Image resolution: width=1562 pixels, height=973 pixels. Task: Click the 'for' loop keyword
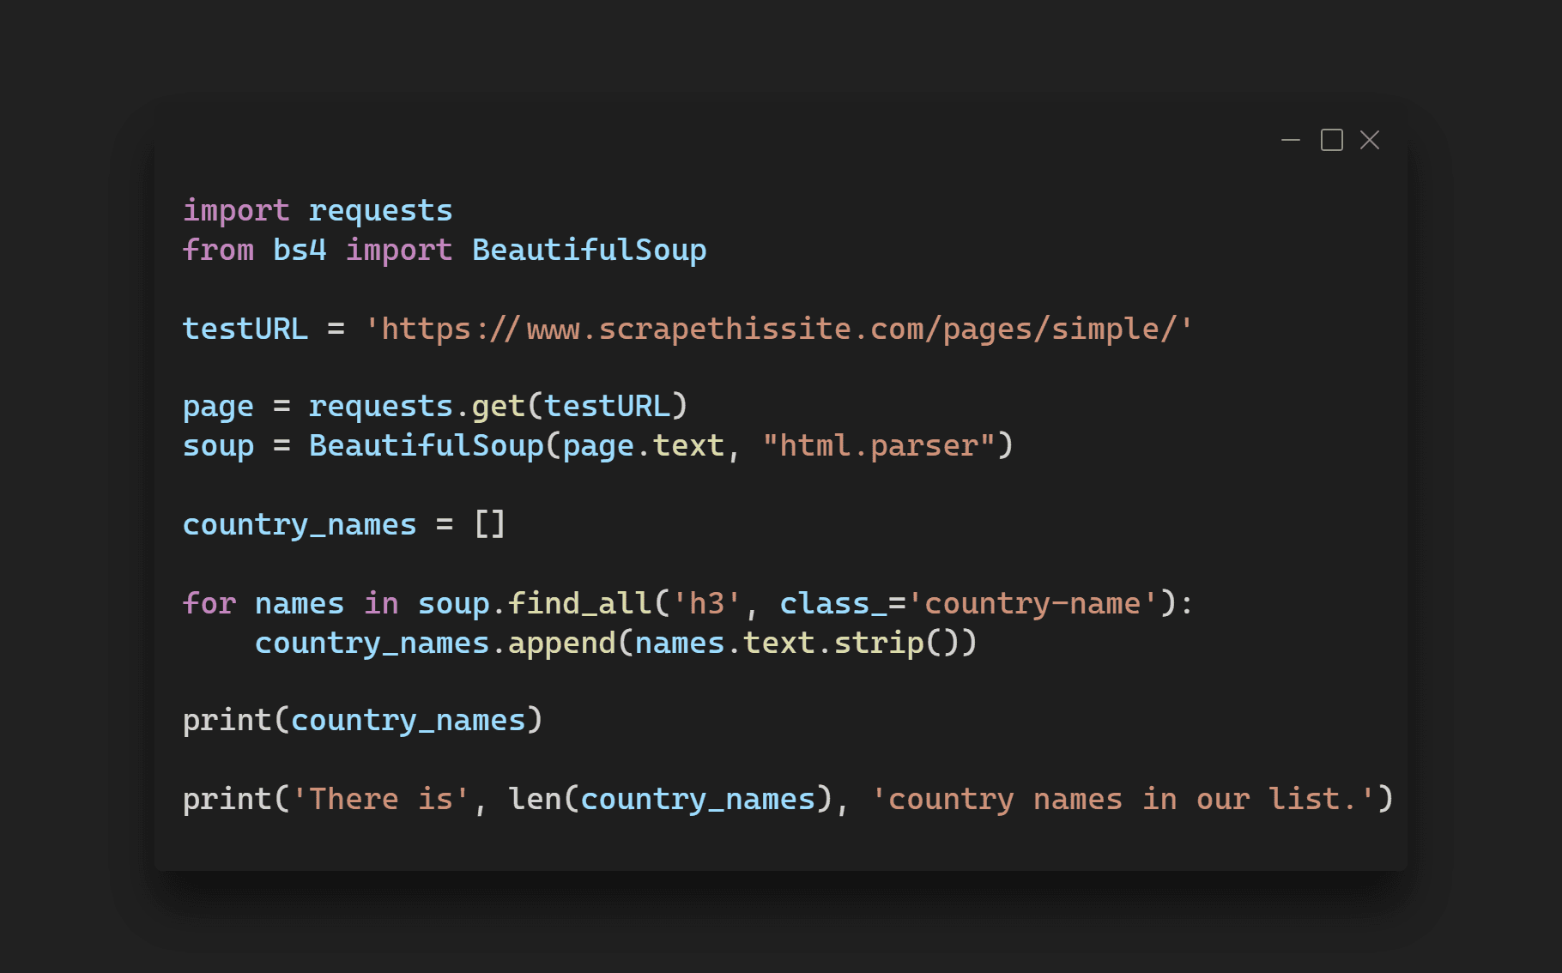209,603
